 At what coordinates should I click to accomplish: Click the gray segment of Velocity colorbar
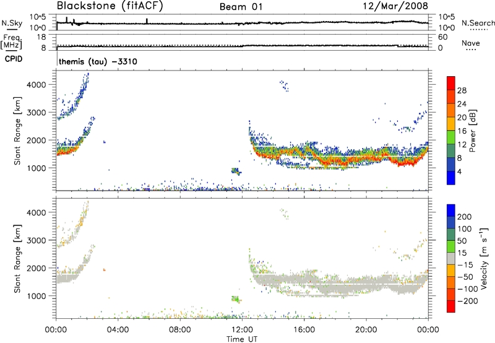tap(451, 259)
